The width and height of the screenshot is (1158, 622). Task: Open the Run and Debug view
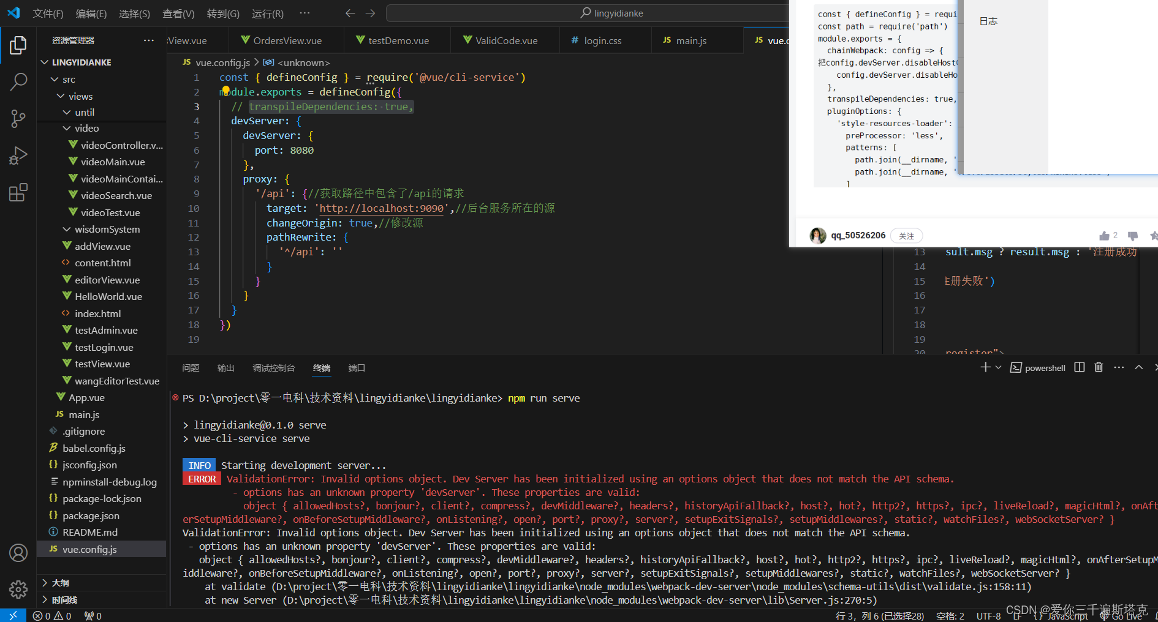[x=18, y=155]
